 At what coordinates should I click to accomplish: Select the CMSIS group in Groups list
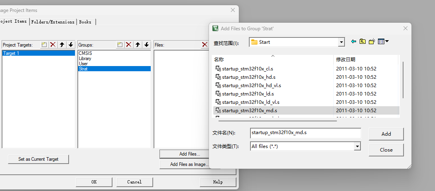[85, 53]
